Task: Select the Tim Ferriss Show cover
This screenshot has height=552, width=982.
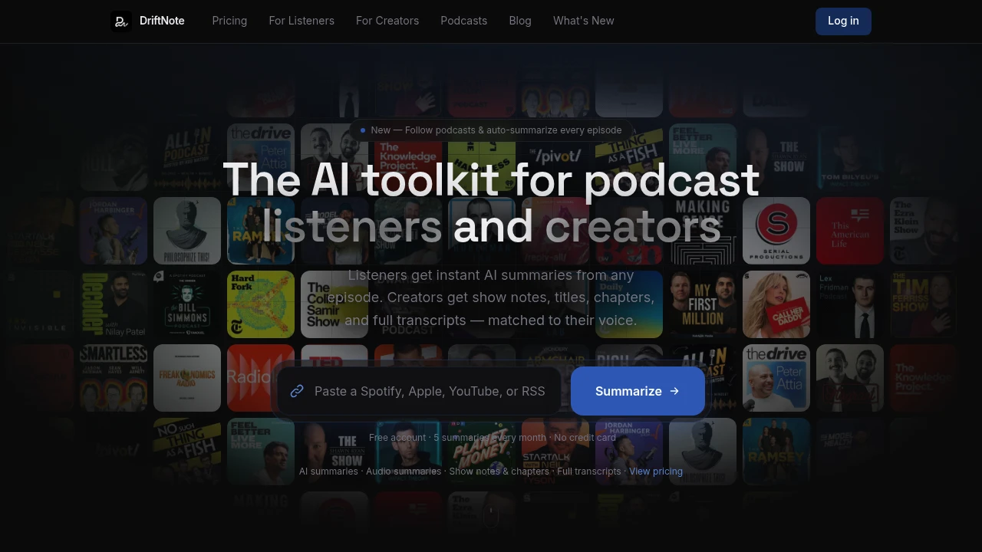Action: pyautogui.click(x=924, y=304)
